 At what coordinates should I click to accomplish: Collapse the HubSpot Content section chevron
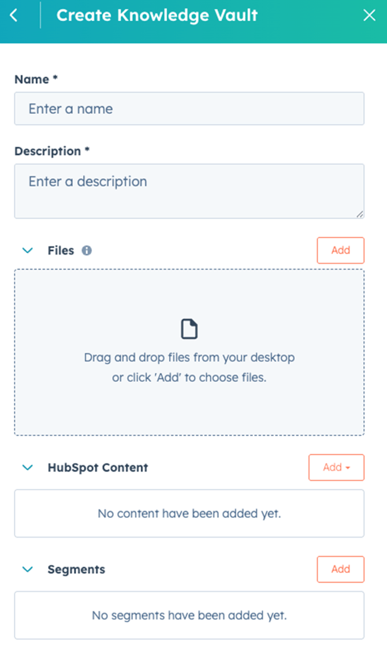click(27, 467)
